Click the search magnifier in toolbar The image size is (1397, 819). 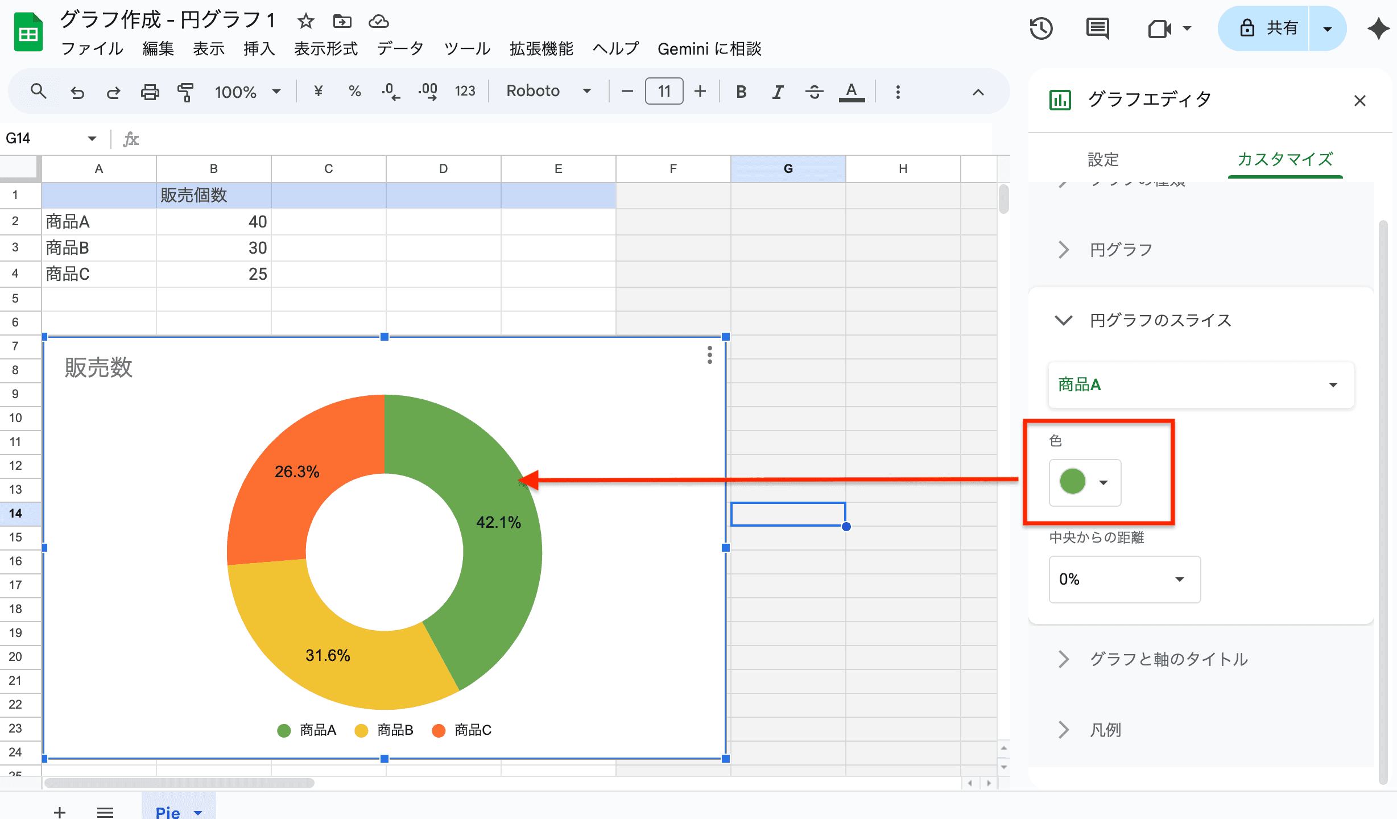click(38, 91)
